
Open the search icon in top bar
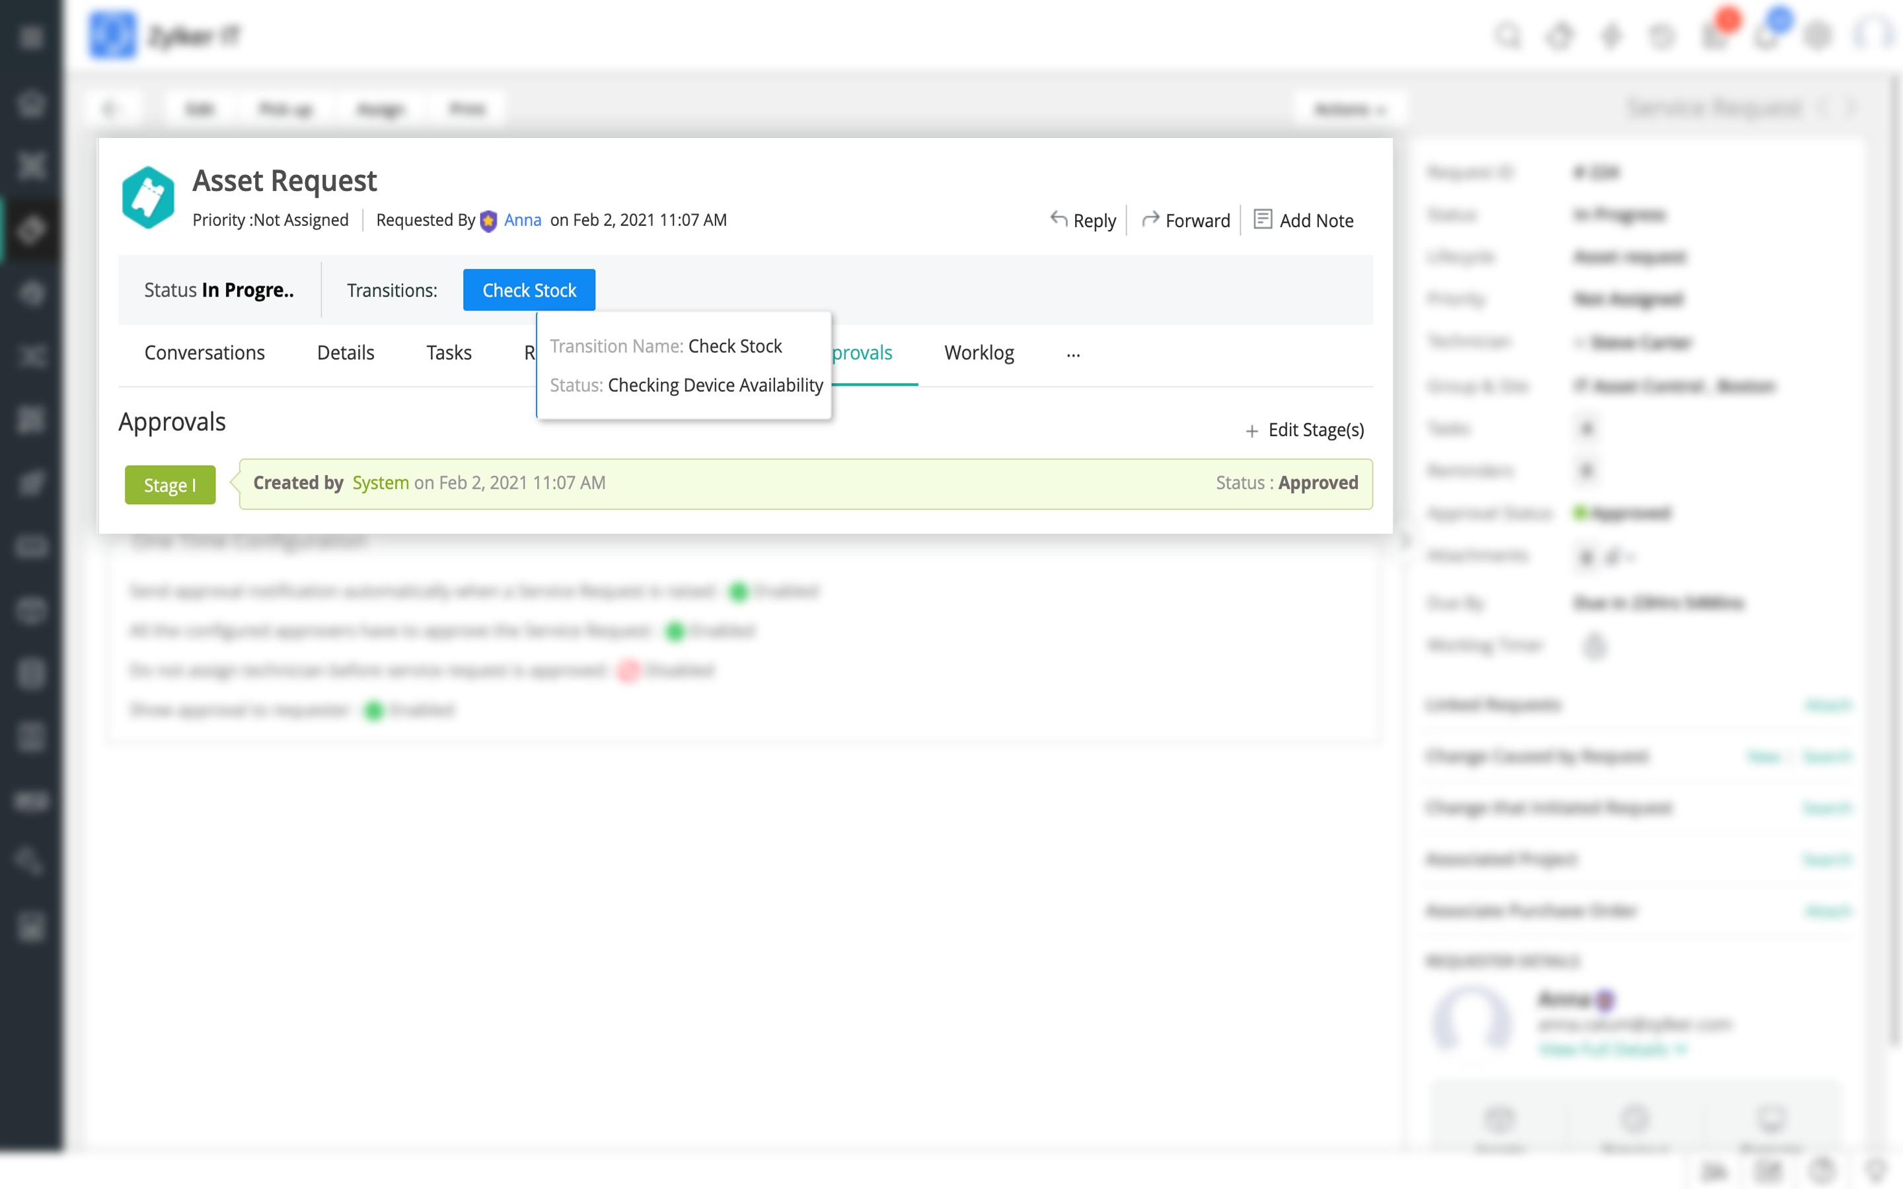[x=1507, y=36]
